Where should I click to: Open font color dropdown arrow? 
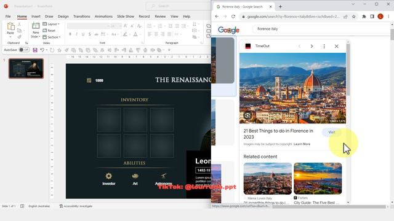[140, 34]
